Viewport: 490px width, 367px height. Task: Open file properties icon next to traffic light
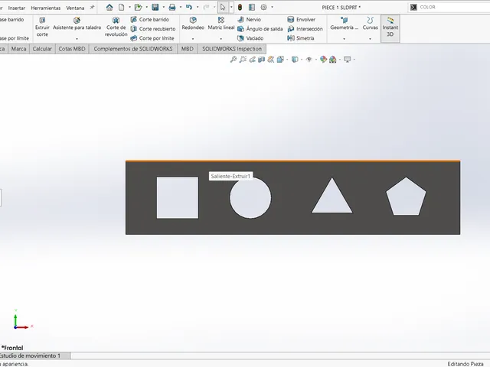click(252, 7)
